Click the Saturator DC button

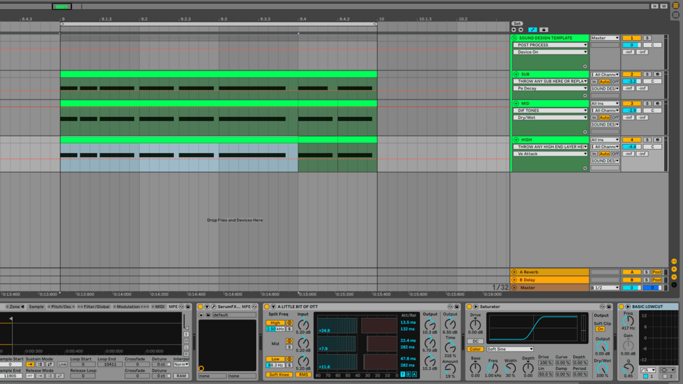(475, 341)
